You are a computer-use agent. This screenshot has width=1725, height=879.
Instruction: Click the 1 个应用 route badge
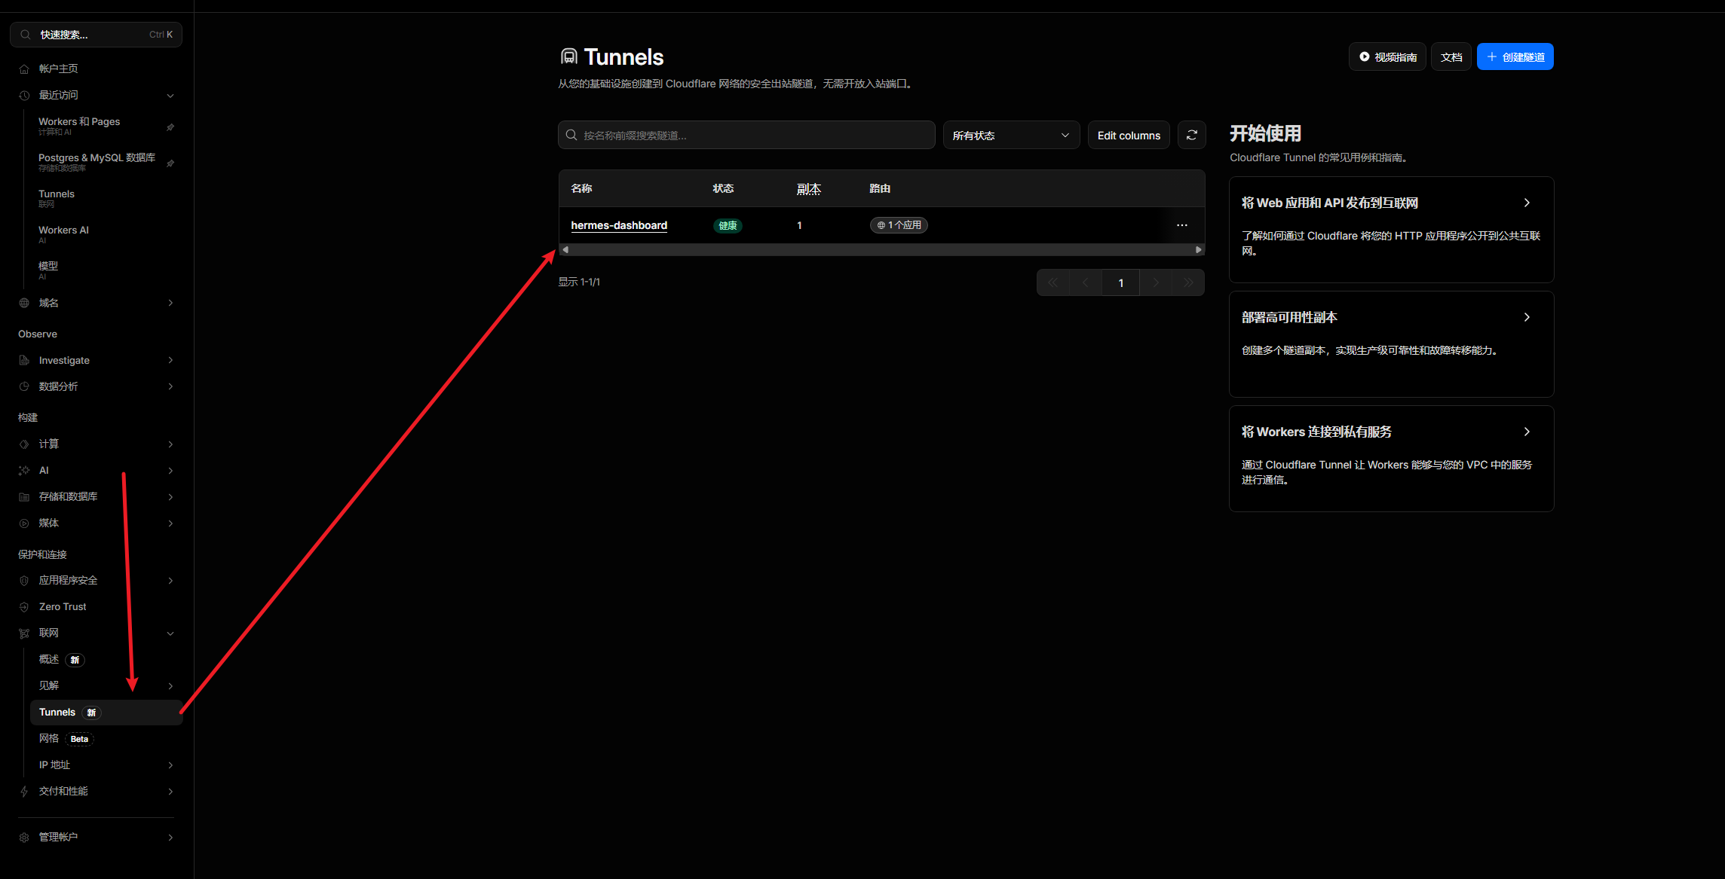click(x=899, y=225)
